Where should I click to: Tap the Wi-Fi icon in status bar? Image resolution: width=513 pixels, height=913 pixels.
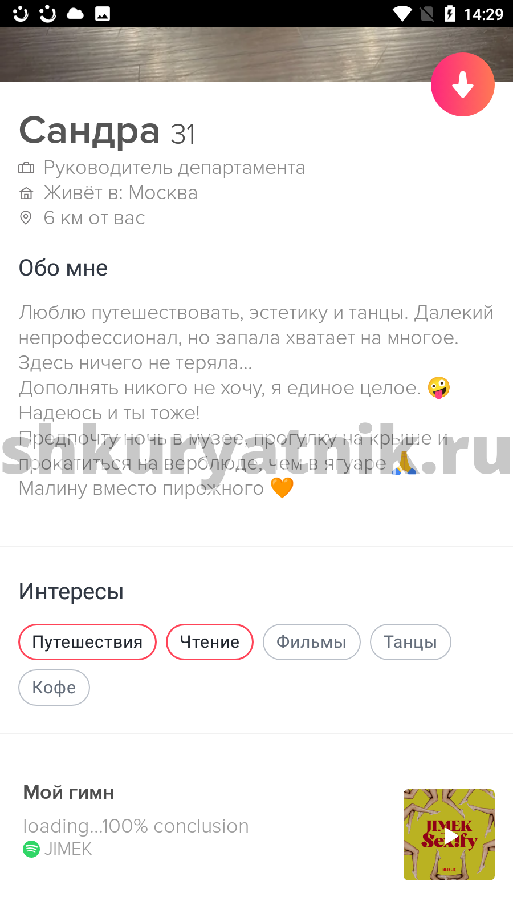pos(402,14)
